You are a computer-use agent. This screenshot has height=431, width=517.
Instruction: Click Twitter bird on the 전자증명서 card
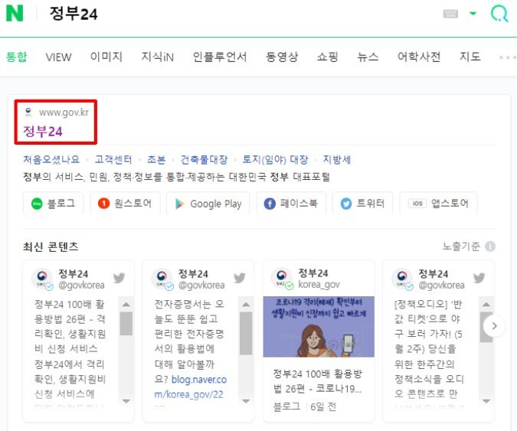(x=240, y=278)
